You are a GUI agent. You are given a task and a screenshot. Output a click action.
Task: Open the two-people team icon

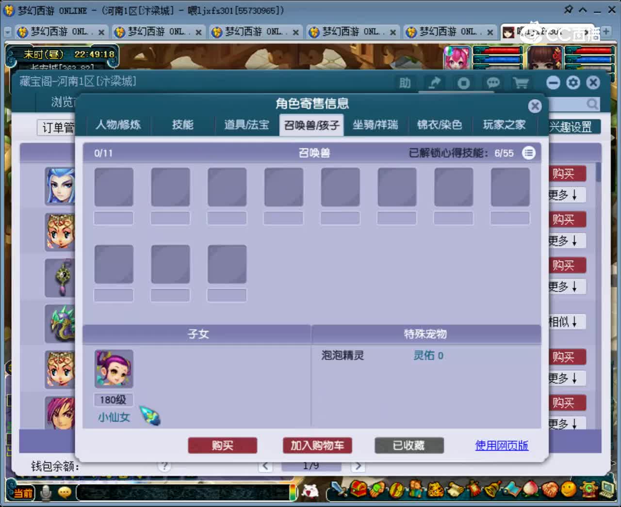coord(416,489)
